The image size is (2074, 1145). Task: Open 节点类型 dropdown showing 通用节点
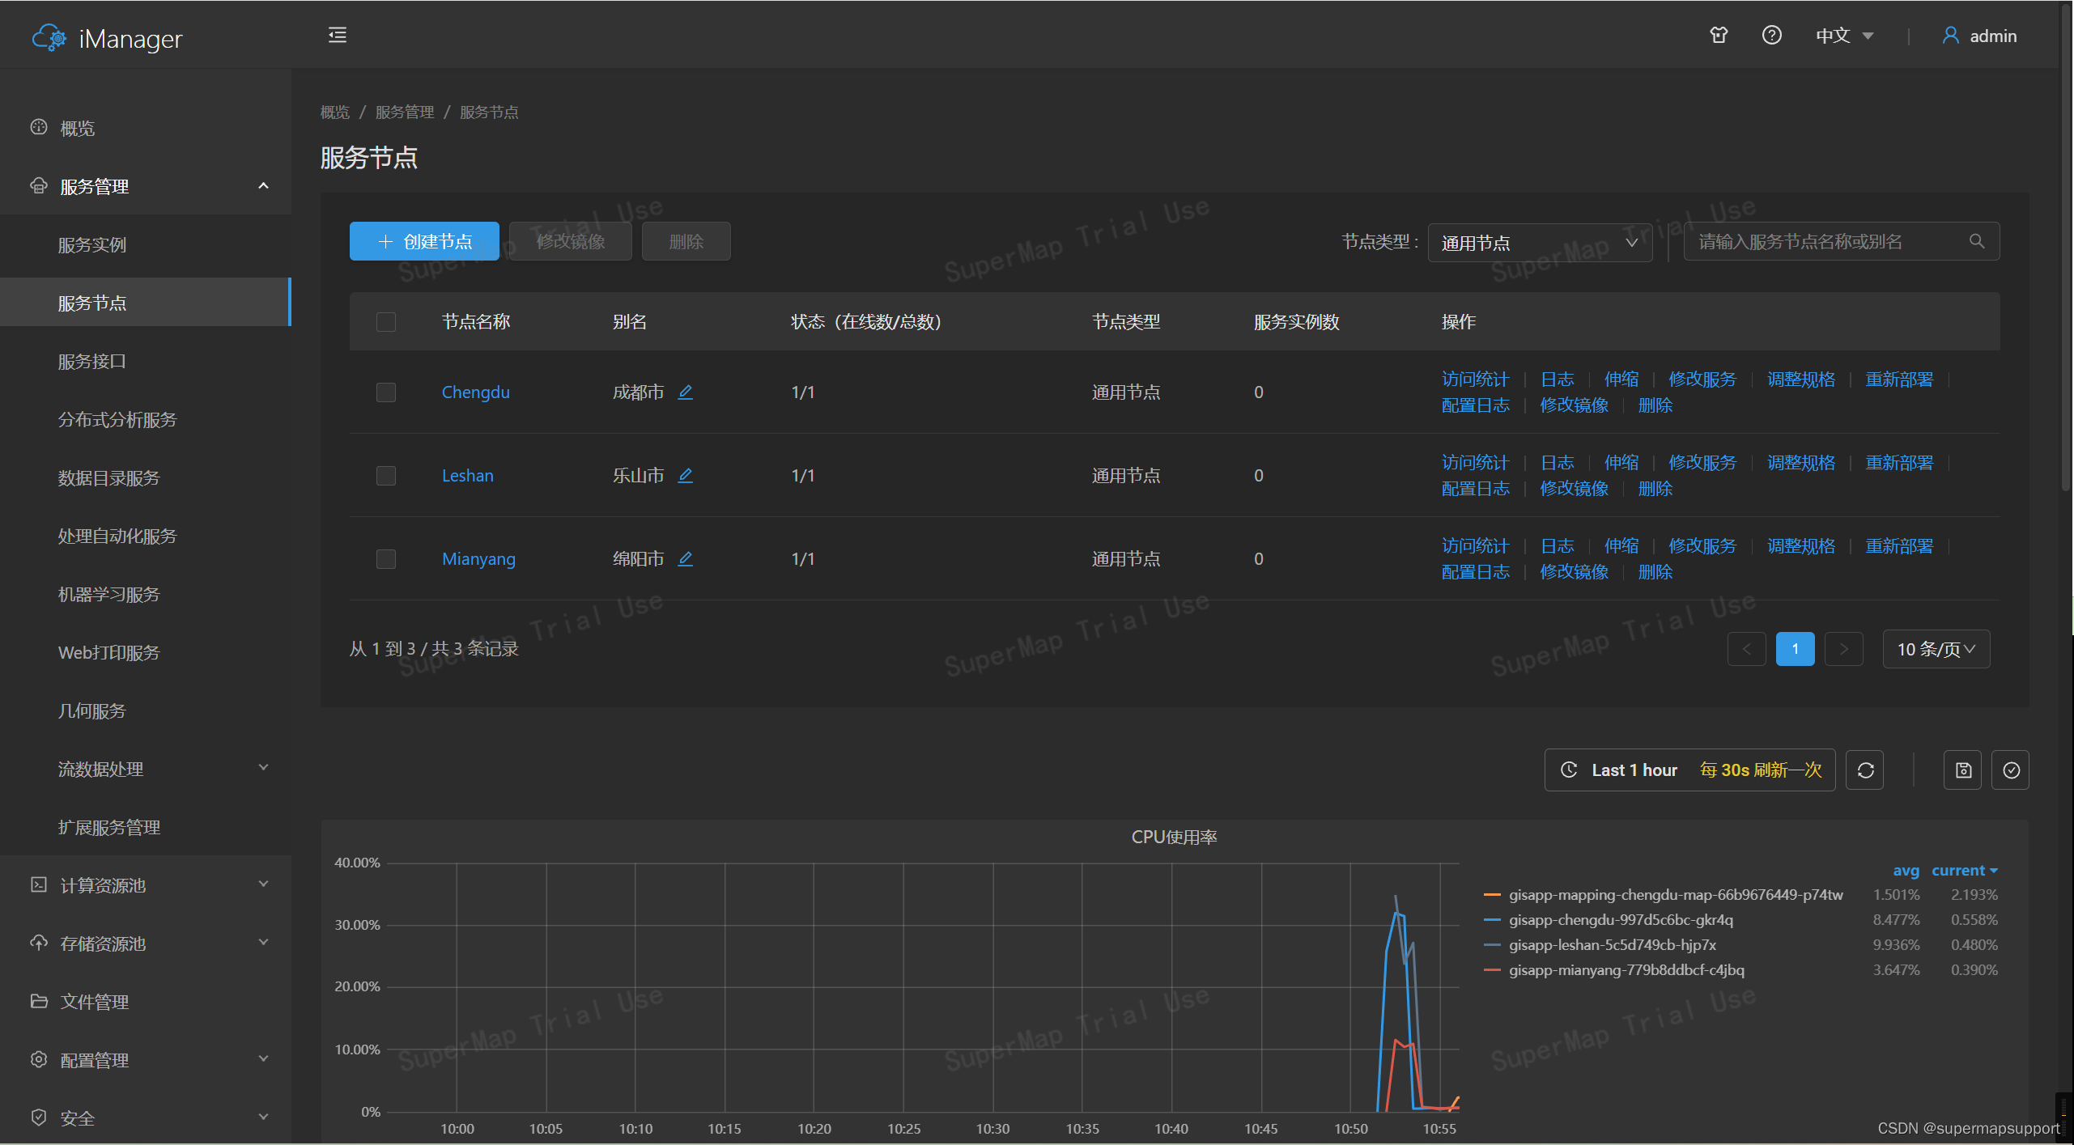click(1539, 242)
